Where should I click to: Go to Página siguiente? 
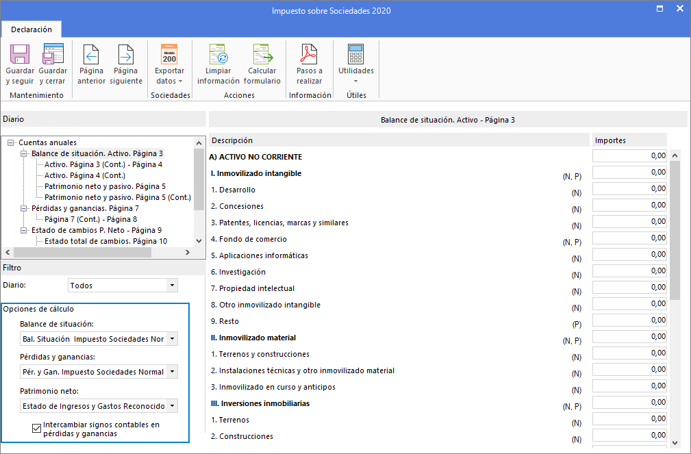click(x=126, y=64)
